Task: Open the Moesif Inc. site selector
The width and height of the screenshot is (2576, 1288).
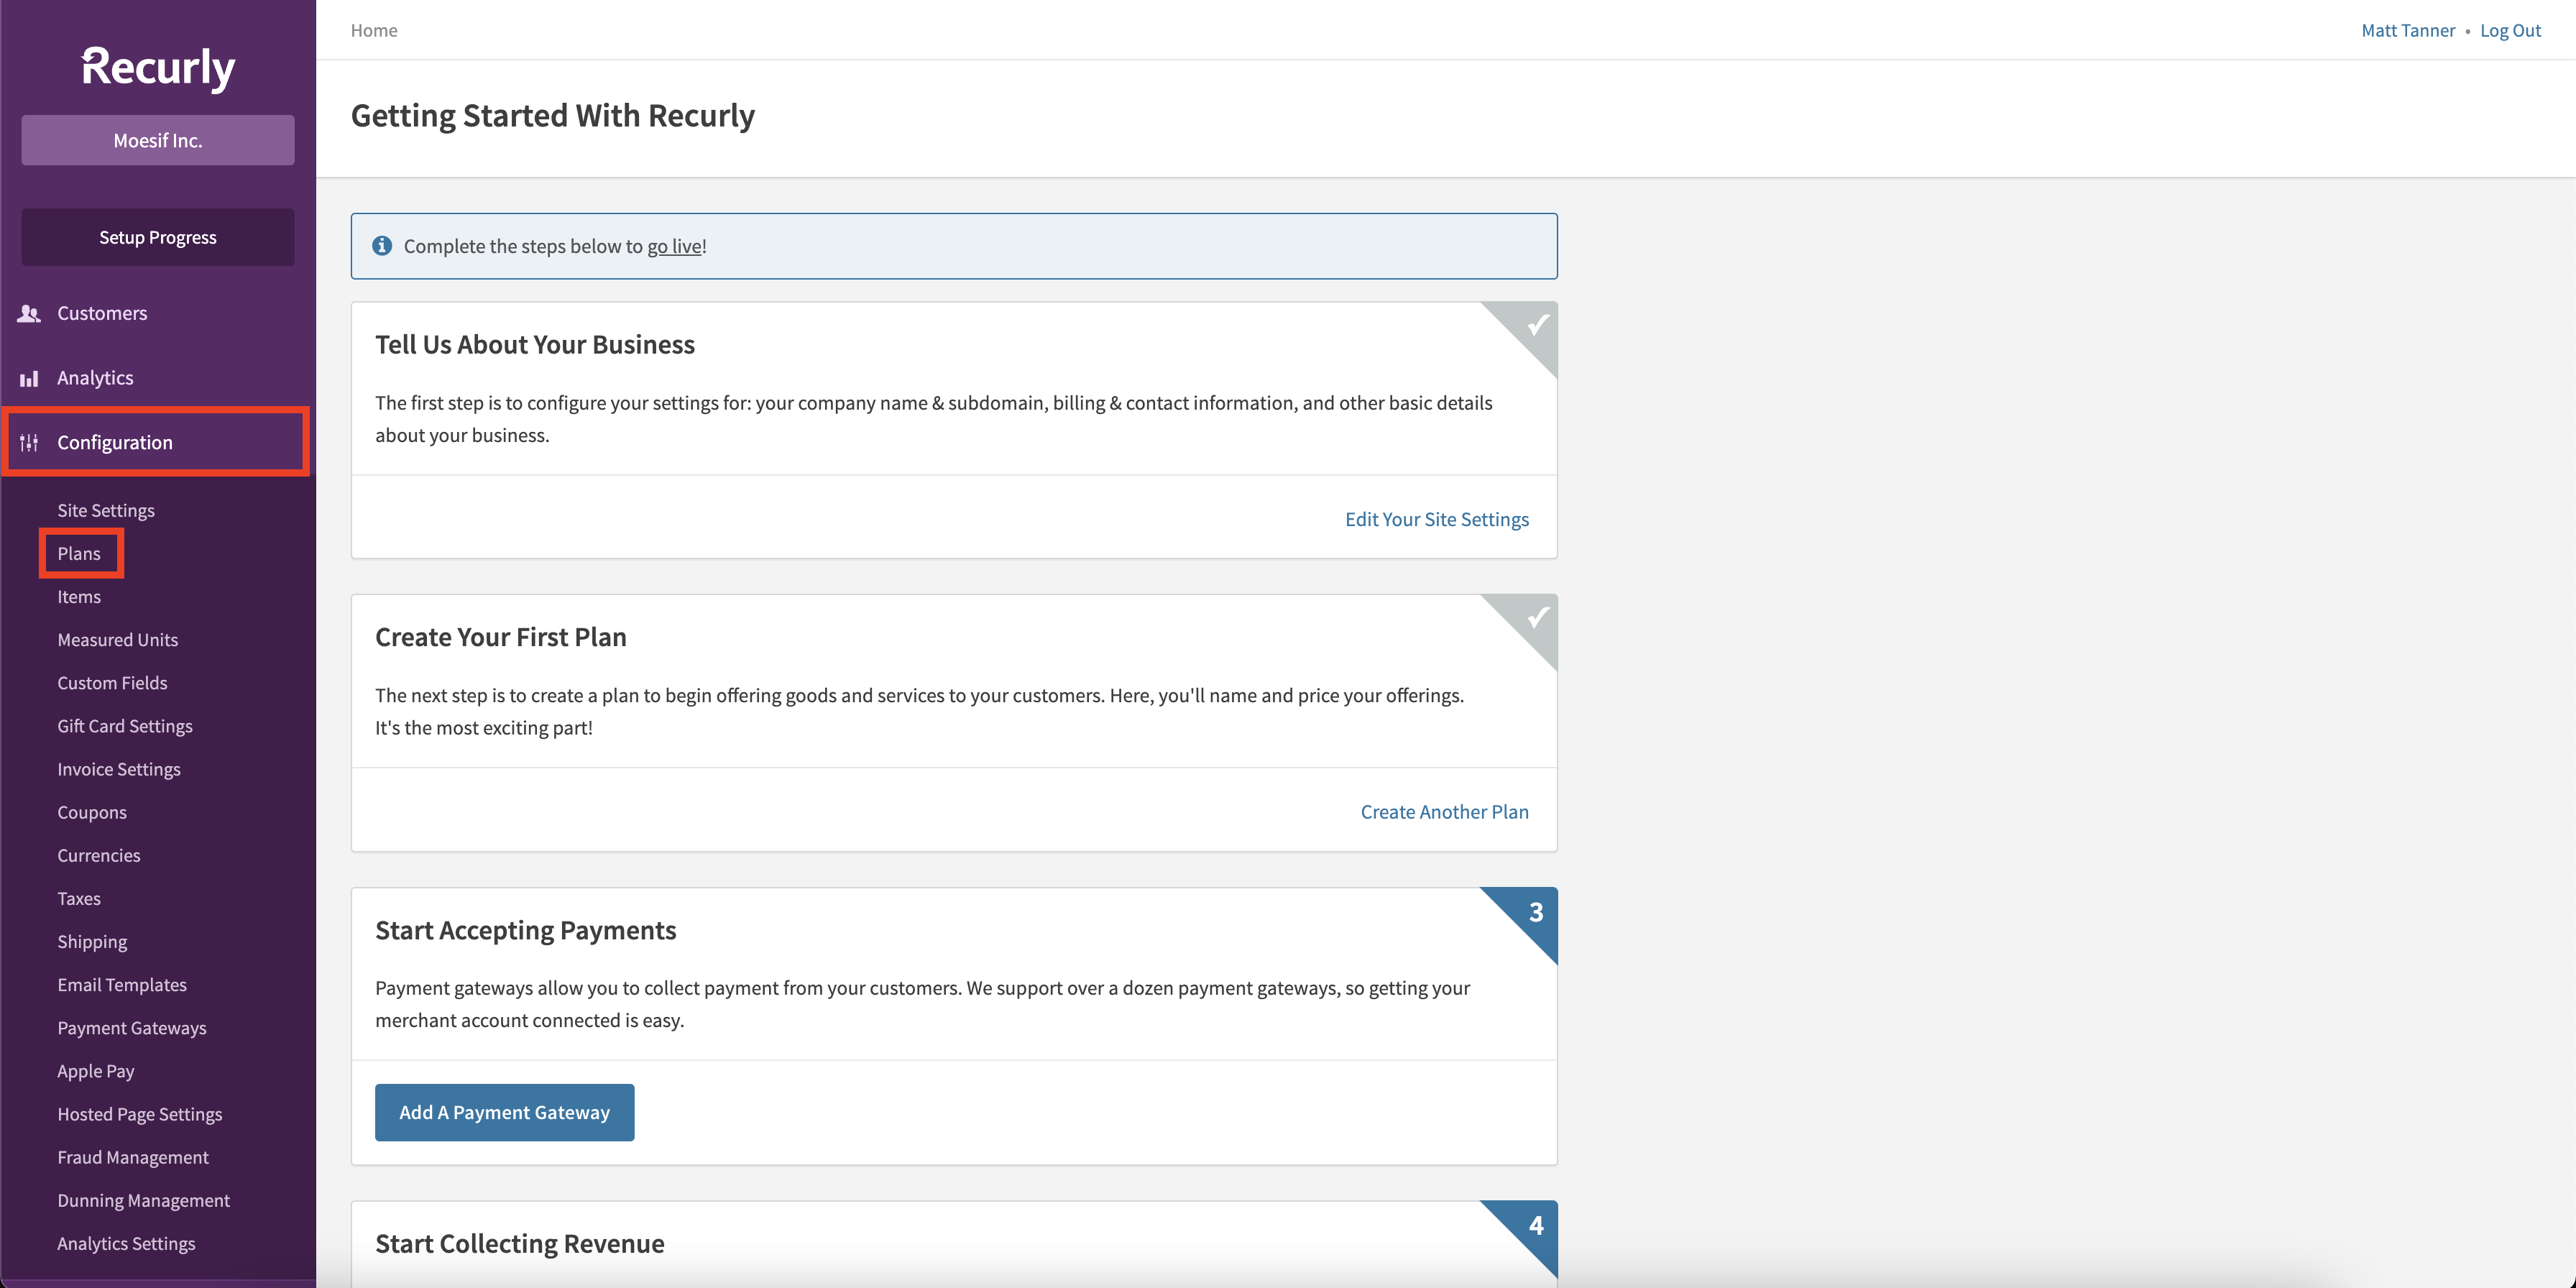Action: click(158, 140)
